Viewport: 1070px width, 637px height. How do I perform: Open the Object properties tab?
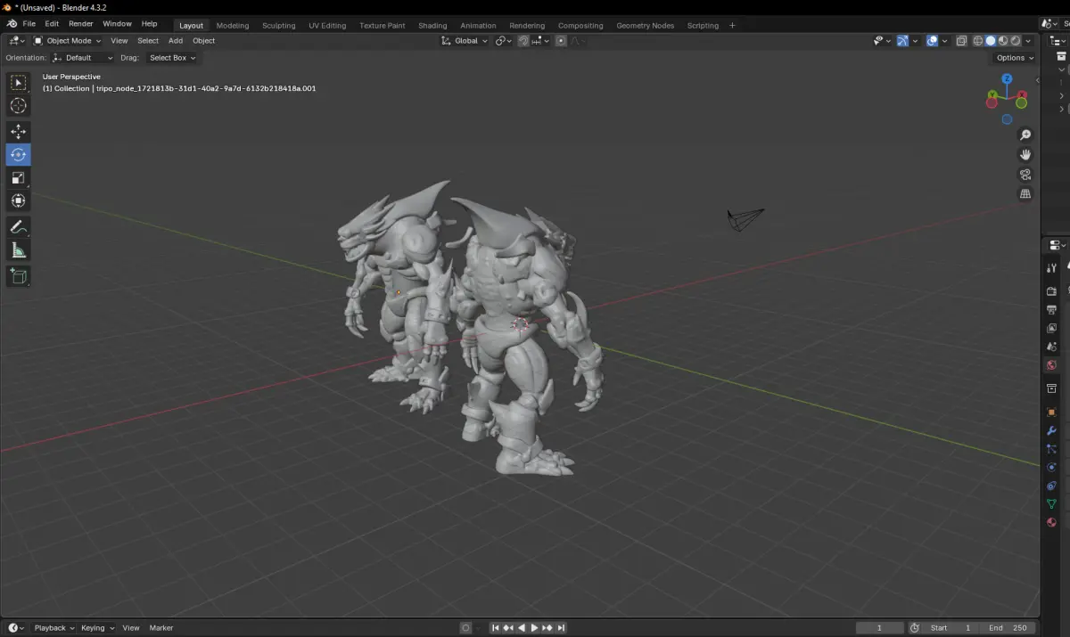1051,412
